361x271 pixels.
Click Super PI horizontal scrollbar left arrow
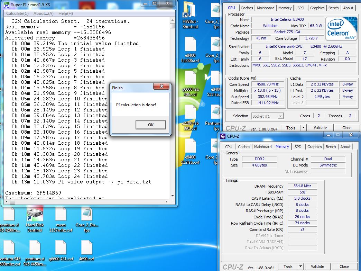pos(7,202)
